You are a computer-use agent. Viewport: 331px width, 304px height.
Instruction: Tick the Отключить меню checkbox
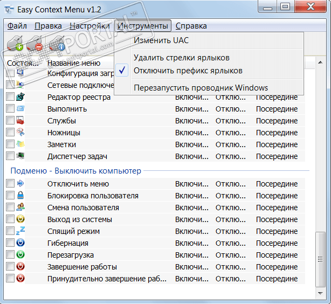(10, 183)
